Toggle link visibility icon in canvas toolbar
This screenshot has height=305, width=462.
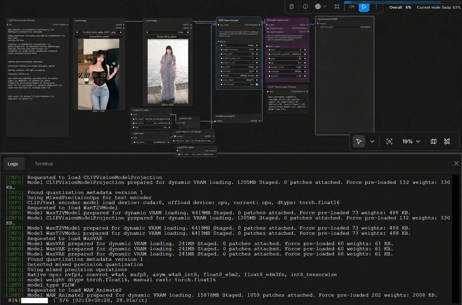[x=447, y=141]
